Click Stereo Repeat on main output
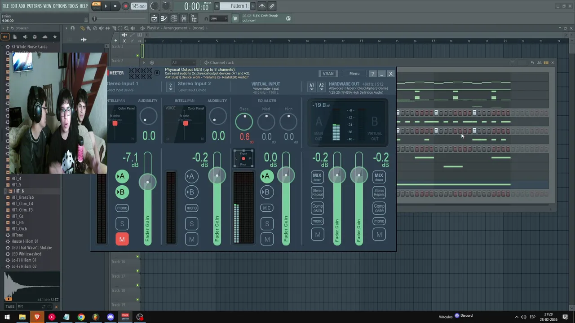 point(317,192)
